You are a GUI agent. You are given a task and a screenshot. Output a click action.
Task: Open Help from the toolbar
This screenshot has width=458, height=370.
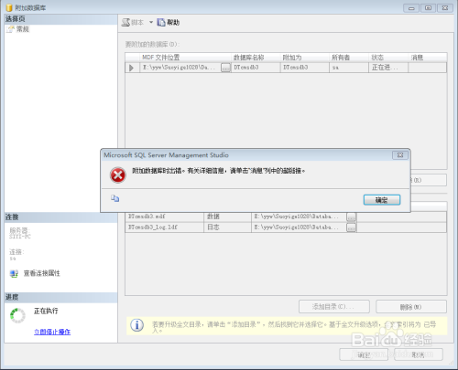169,22
